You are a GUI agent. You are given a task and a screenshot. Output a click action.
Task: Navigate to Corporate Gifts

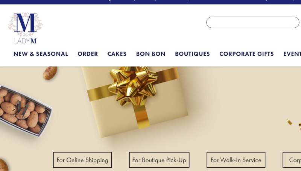(x=246, y=54)
